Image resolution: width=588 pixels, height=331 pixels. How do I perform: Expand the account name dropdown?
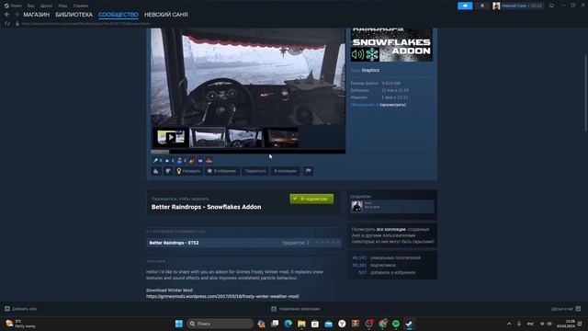click(x=522, y=6)
